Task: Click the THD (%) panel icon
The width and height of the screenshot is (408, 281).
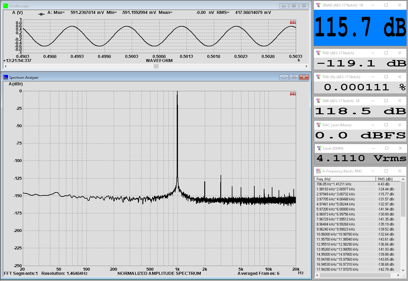Action: [x=319, y=77]
